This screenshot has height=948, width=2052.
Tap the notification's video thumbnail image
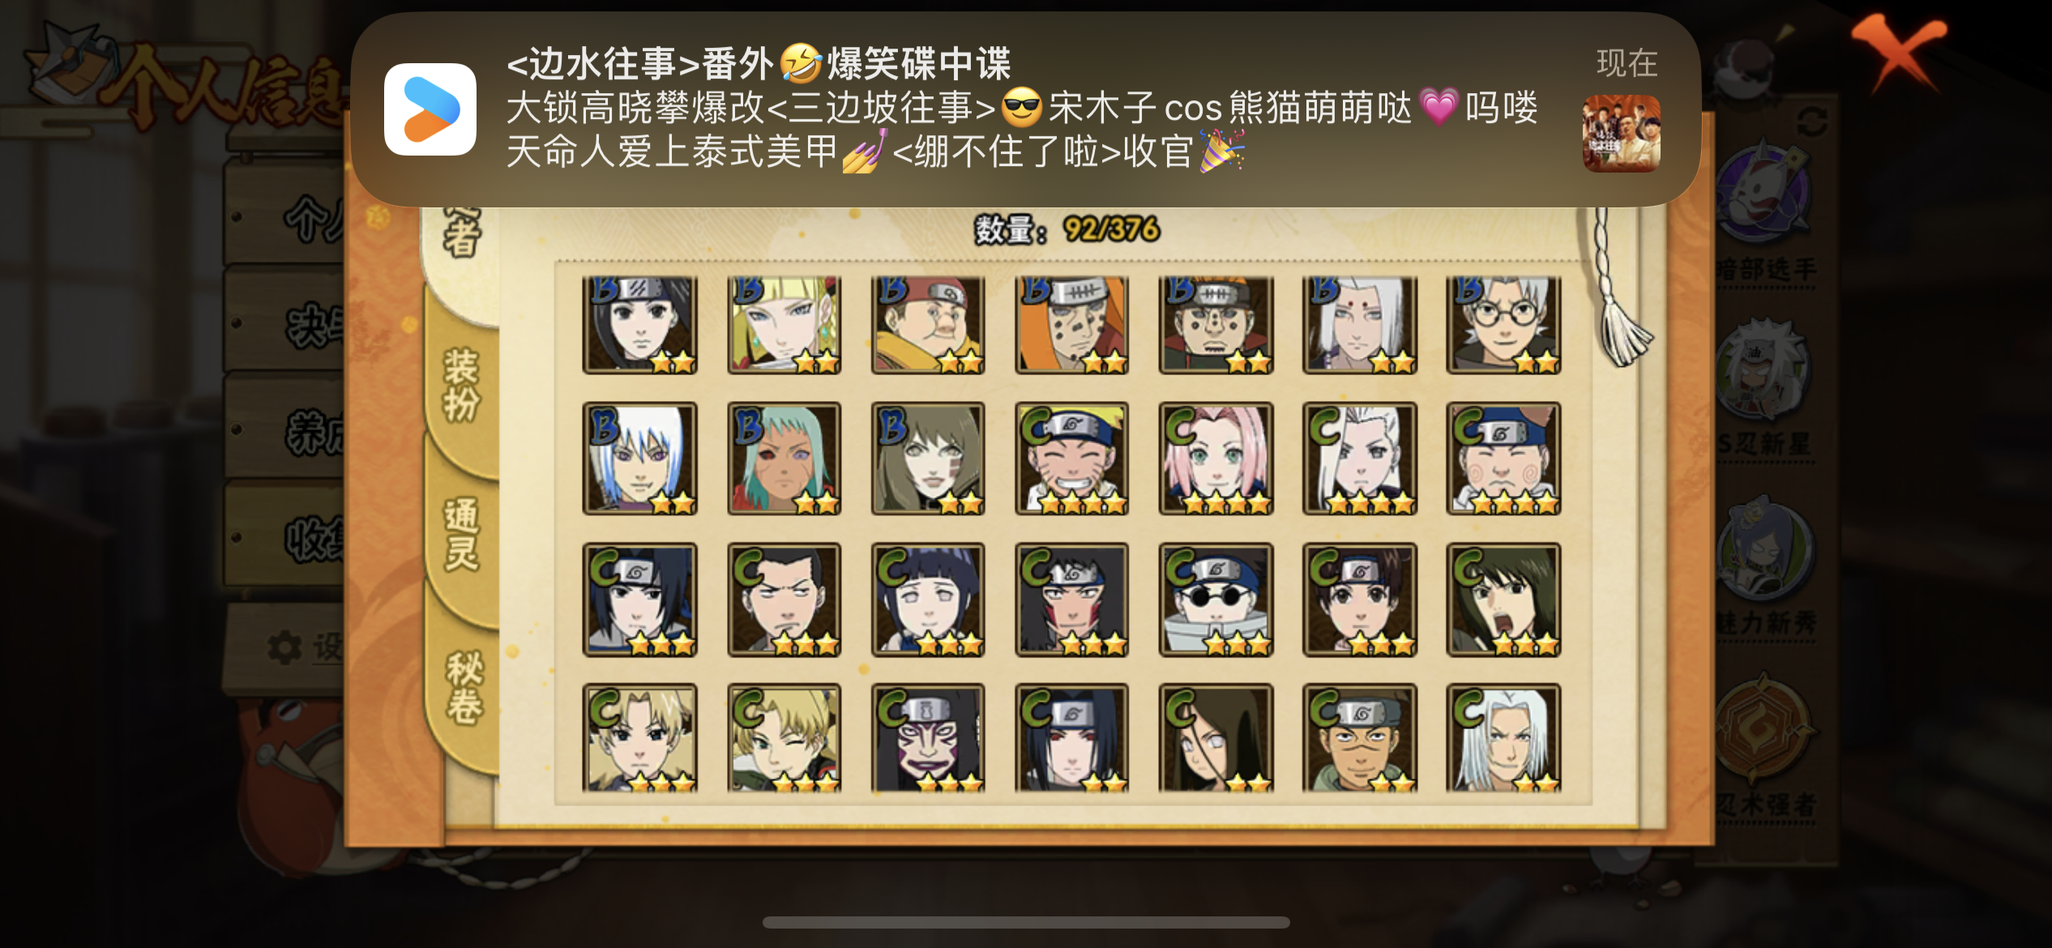[1621, 133]
